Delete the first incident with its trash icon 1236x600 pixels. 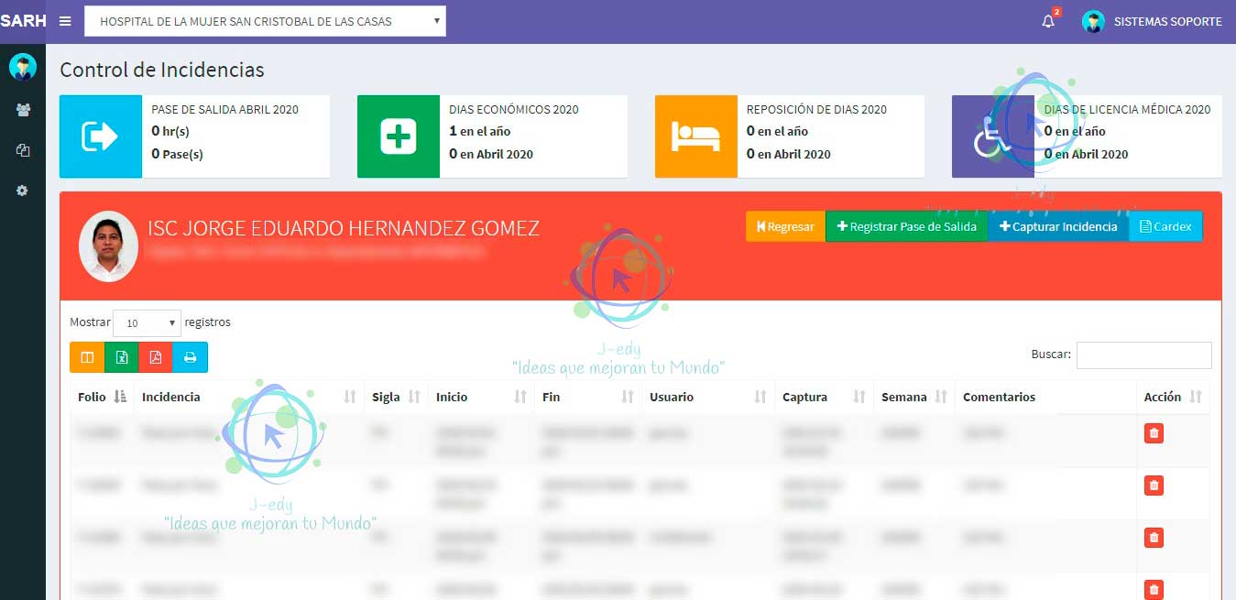click(x=1153, y=432)
